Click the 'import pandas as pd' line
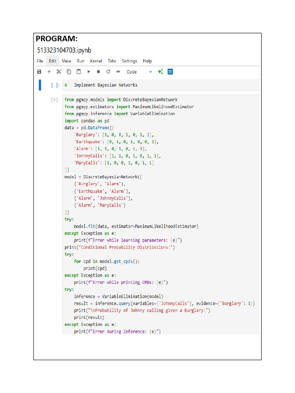 point(87,121)
